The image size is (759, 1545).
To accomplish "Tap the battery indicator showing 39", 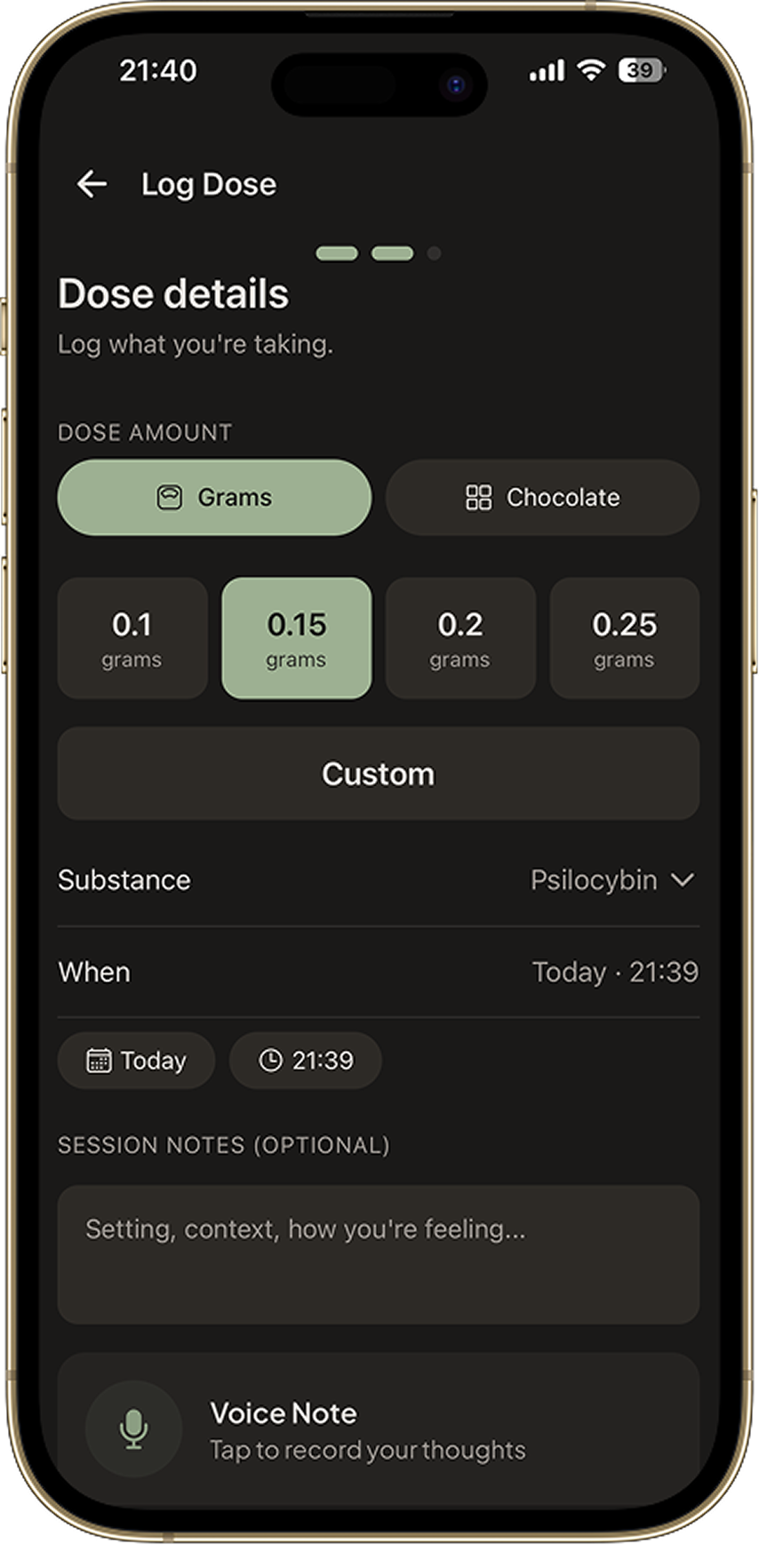I will tap(639, 69).
